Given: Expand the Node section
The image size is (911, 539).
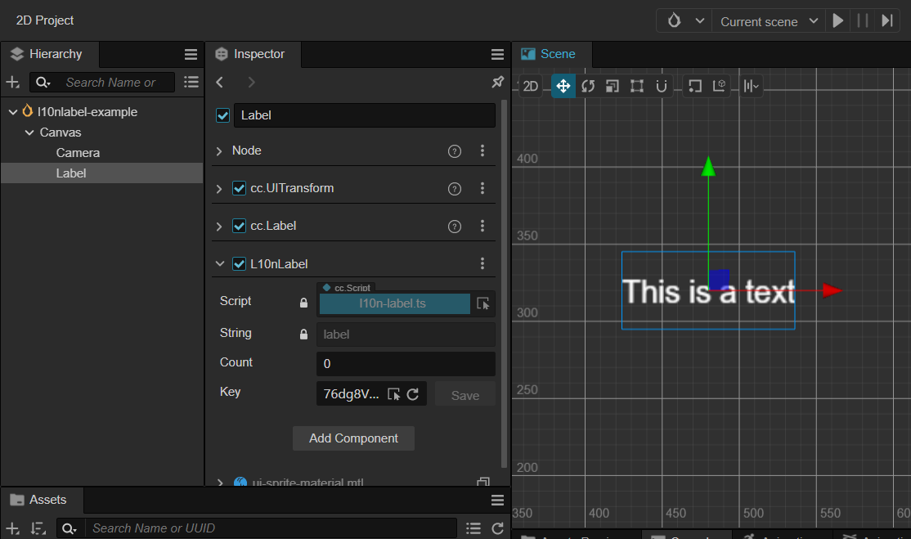Looking at the screenshot, I should coord(219,151).
